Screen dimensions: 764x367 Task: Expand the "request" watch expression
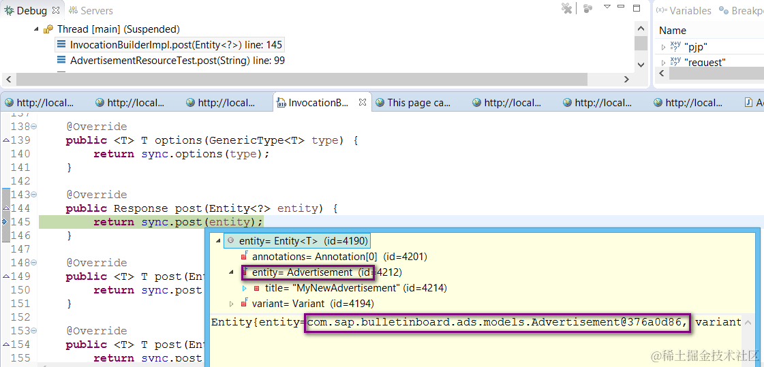pyautogui.click(x=663, y=63)
